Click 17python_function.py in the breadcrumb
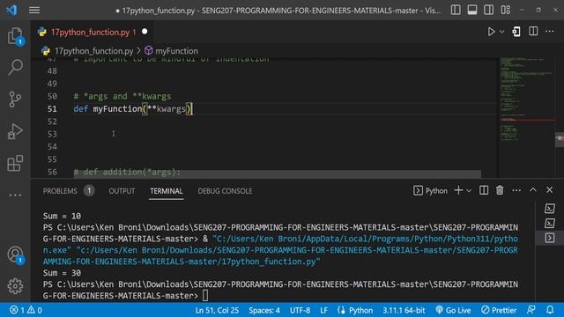The image size is (564, 317). pyautogui.click(x=93, y=51)
